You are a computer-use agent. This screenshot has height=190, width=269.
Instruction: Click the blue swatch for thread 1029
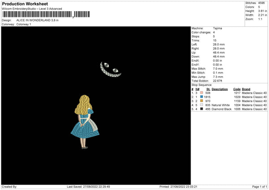pos(201,97)
